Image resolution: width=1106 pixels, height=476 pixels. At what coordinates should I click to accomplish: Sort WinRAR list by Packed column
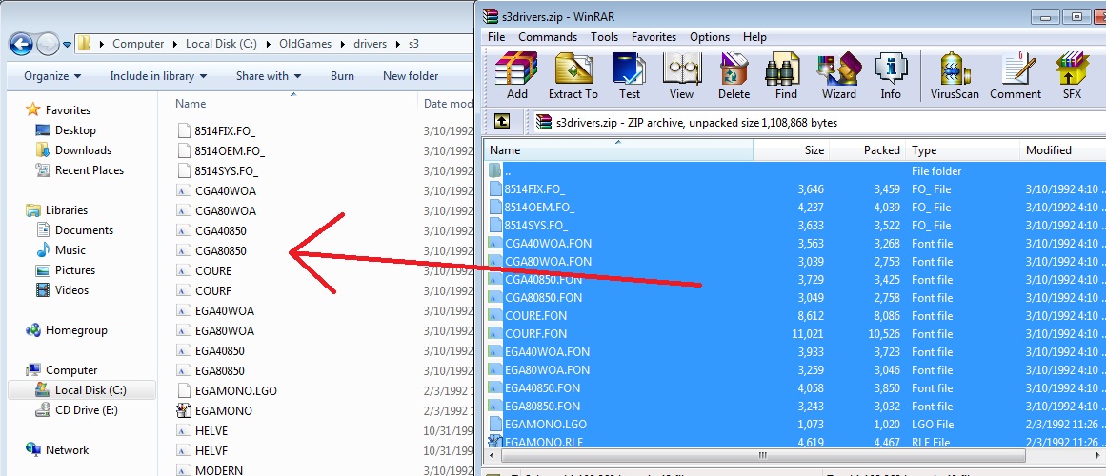pyautogui.click(x=868, y=150)
